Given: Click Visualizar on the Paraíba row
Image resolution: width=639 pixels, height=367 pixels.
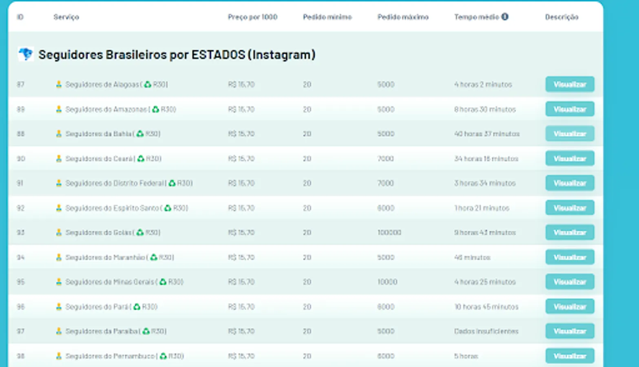Looking at the screenshot, I should (570, 331).
